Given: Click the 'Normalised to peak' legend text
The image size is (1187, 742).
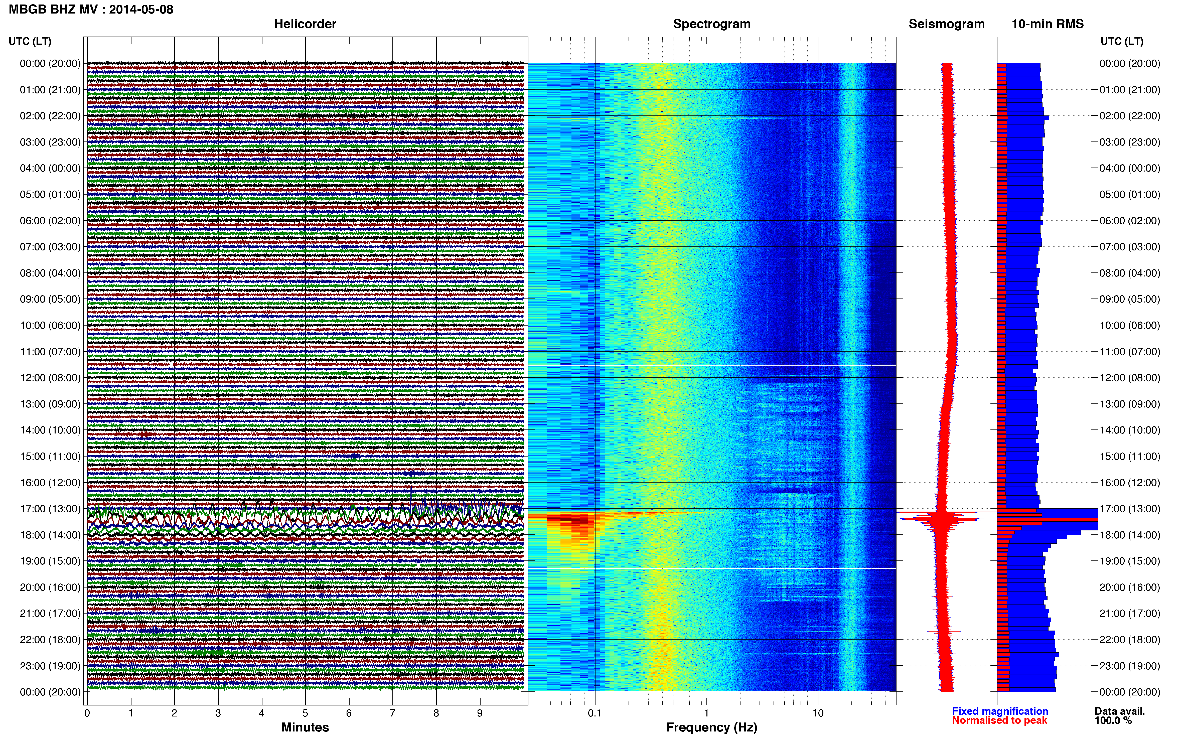Looking at the screenshot, I should tap(999, 720).
